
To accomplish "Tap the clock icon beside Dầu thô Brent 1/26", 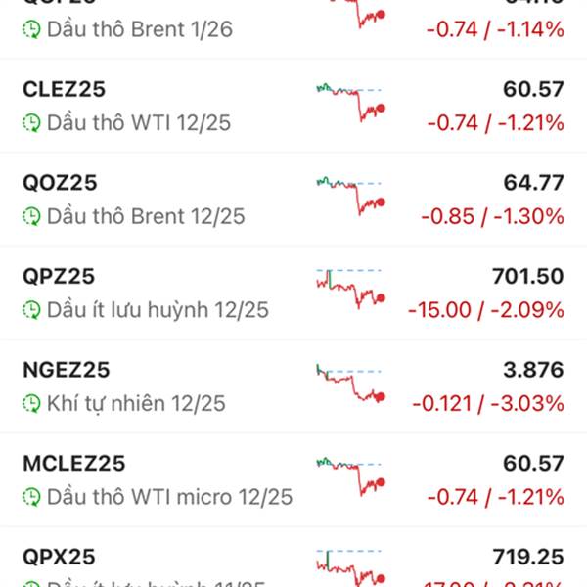I will coord(32,29).
